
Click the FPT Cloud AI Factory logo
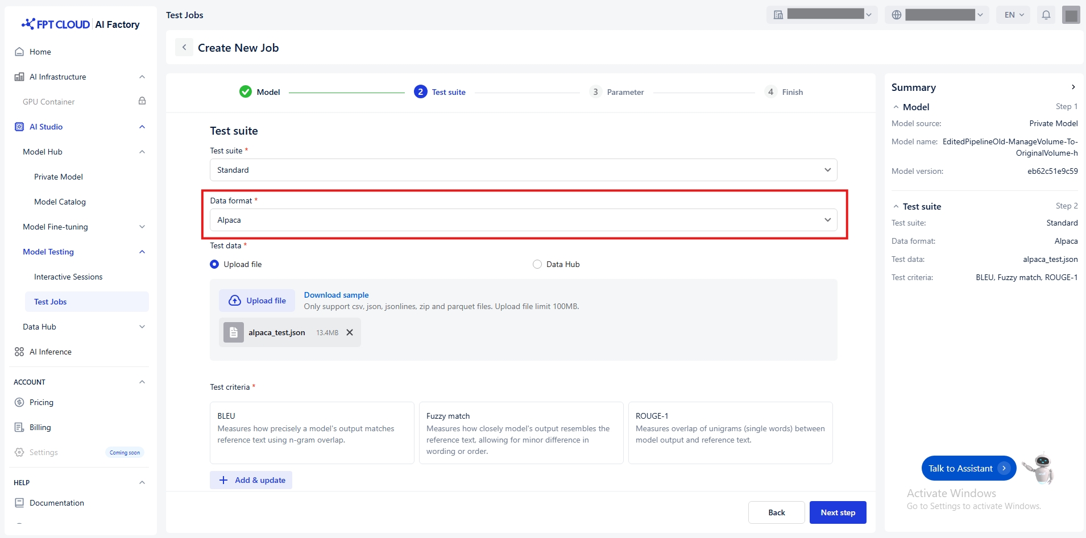(80, 24)
